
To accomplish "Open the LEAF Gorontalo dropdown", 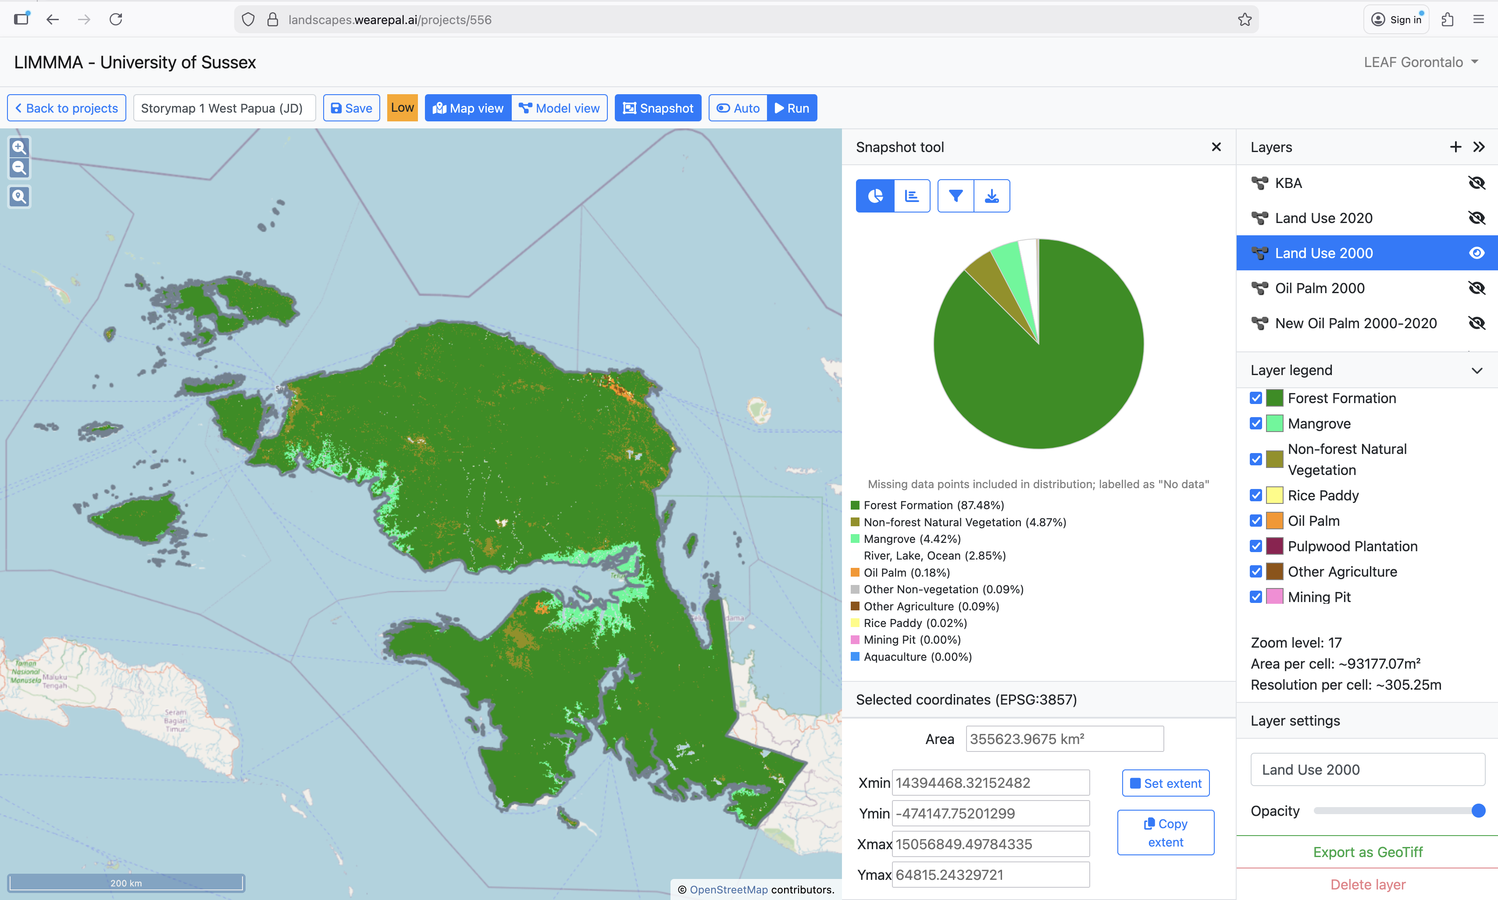I will [1420, 62].
